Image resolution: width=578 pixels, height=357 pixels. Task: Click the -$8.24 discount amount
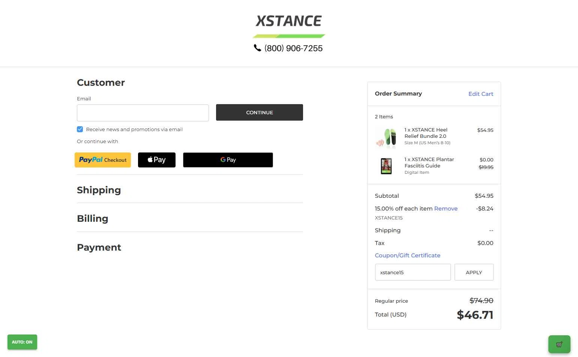pos(485,209)
